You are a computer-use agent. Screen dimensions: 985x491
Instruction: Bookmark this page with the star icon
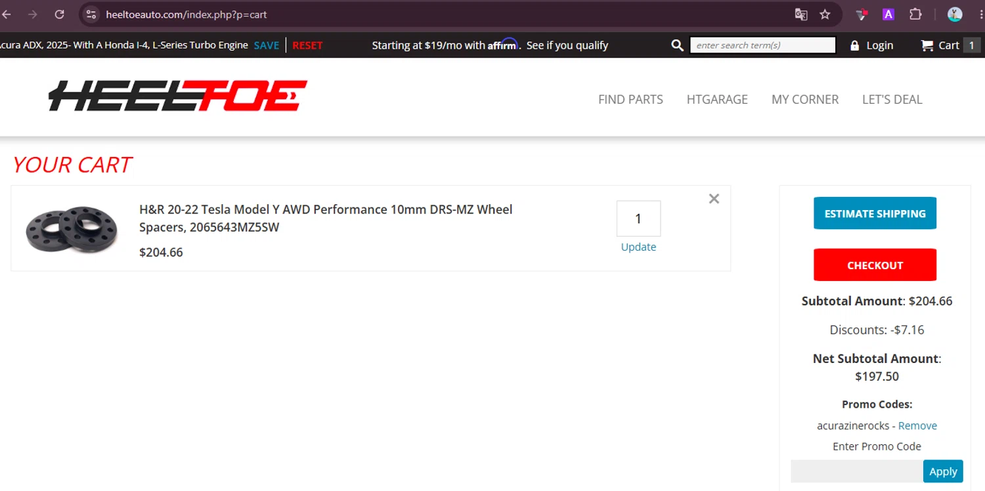coord(825,14)
